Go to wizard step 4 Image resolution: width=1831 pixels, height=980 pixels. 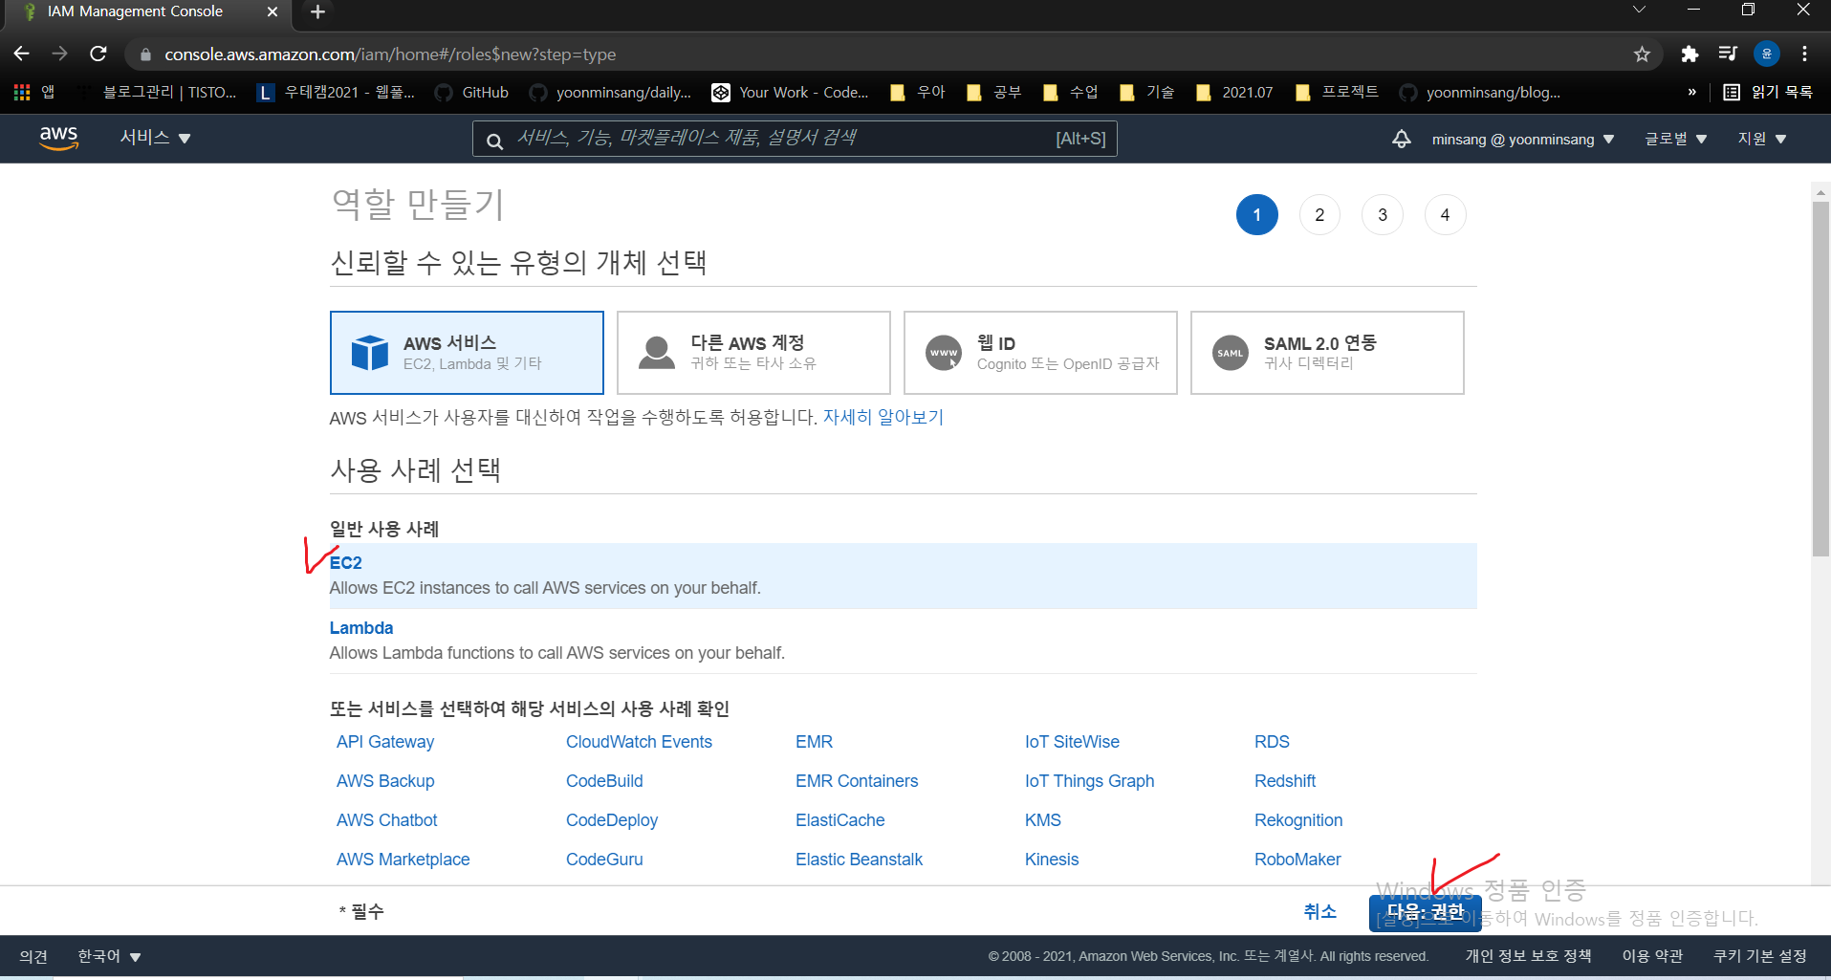coord(1445,215)
